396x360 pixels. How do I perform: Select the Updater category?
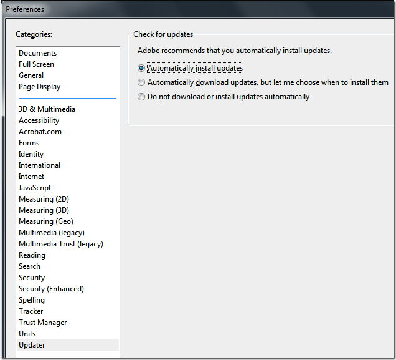pos(32,345)
